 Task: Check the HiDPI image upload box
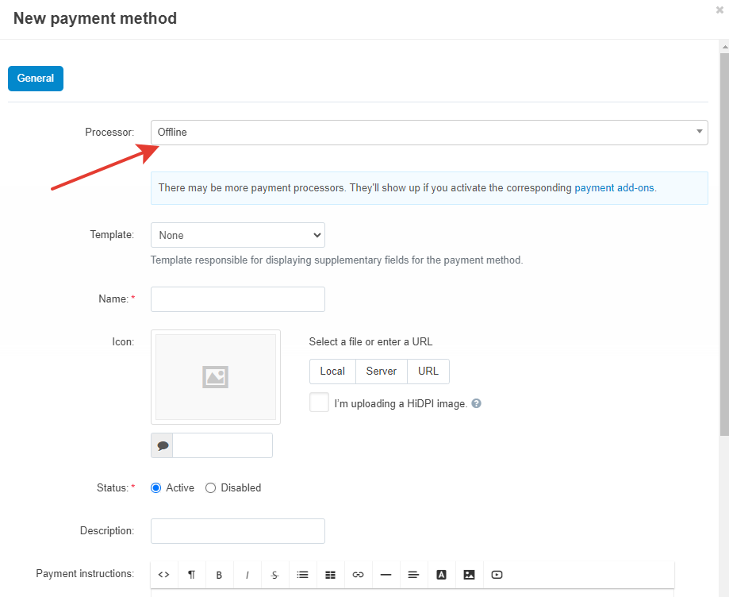tap(319, 402)
